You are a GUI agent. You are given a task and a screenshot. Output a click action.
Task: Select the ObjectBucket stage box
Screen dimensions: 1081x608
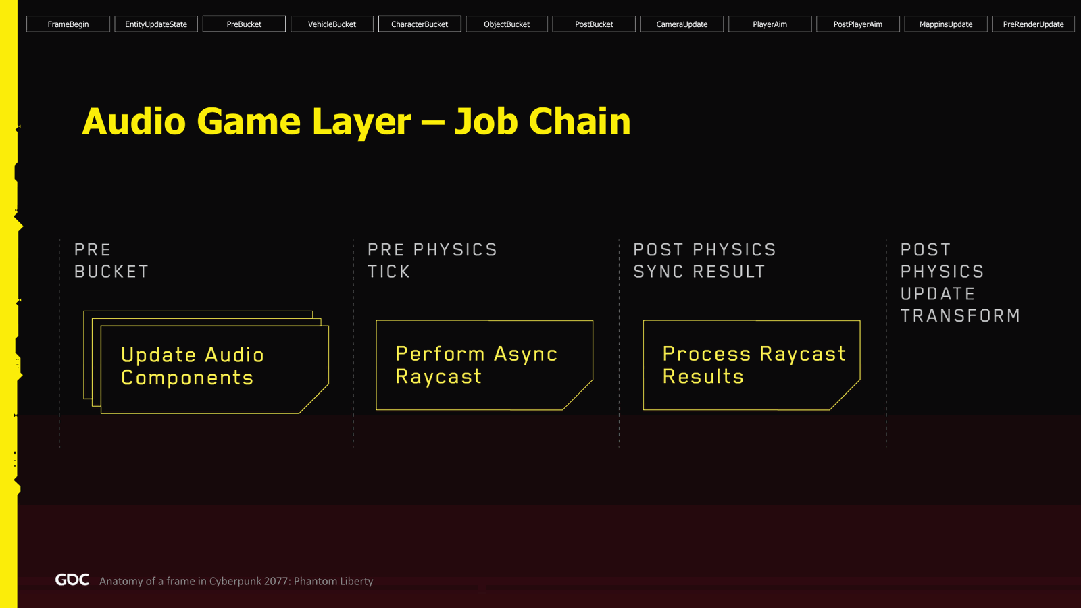point(507,24)
